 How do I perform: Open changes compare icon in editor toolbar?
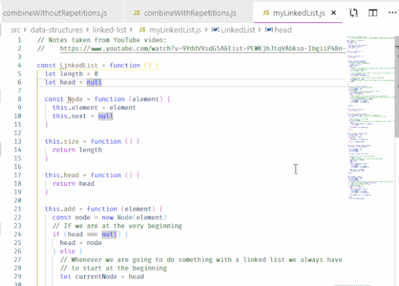353,12
